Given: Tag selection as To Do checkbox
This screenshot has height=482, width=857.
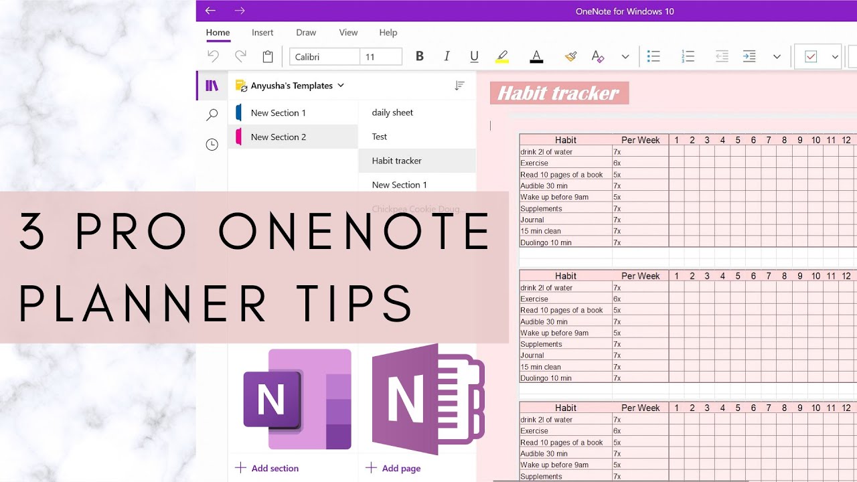Looking at the screenshot, I should pos(811,57).
